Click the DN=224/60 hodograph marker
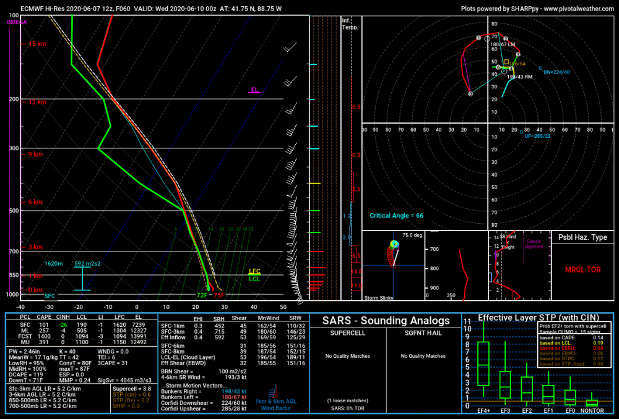 pos(554,71)
